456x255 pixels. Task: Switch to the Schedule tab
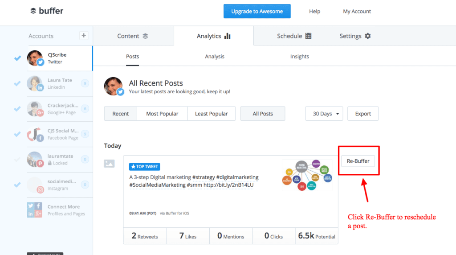(294, 36)
